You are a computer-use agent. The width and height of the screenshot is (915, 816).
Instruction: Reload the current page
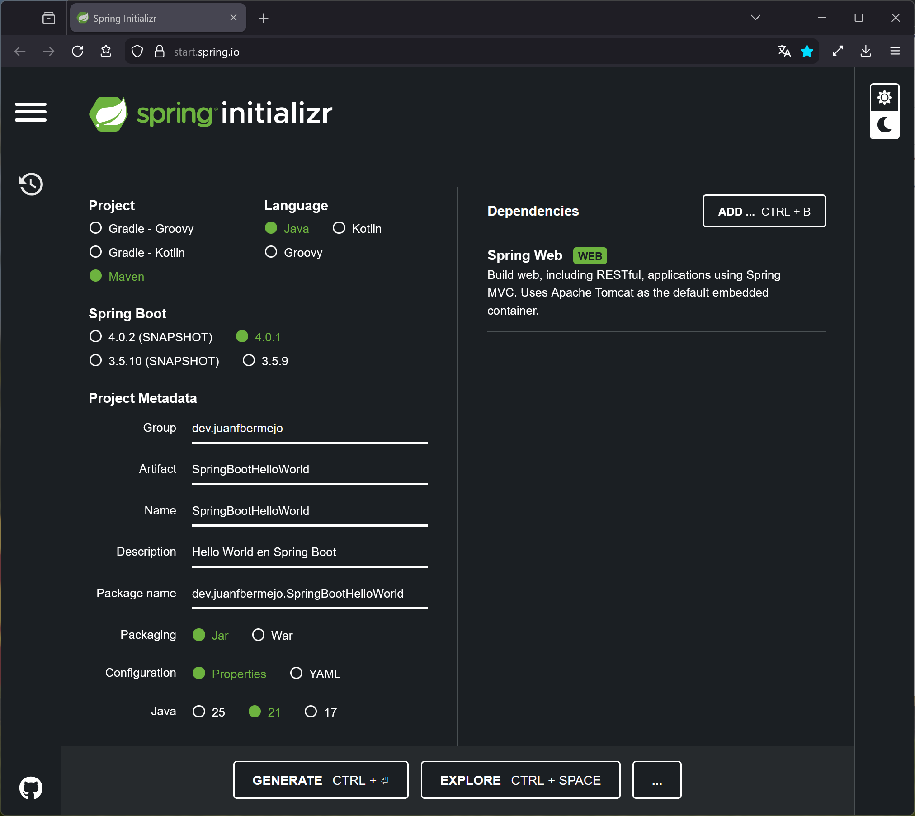tap(77, 51)
